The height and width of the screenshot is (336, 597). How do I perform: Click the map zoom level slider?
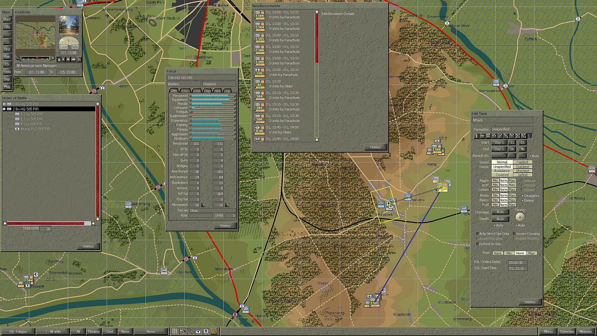[x=35, y=58]
